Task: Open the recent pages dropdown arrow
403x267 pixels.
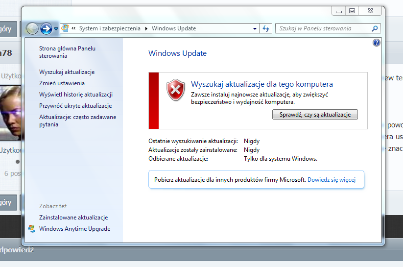Action: tap(56, 29)
